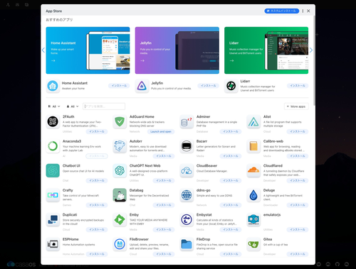Click the FileBrowser app title
This screenshot has height=269, width=356.
[139, 239]
